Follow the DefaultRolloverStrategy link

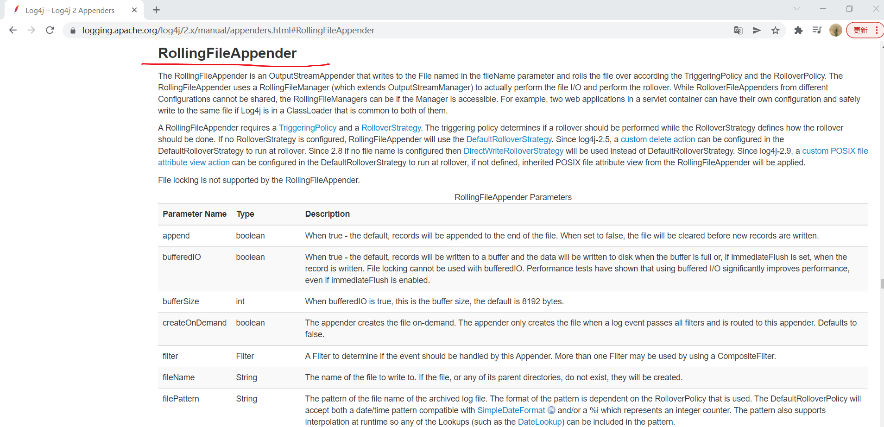tap(509, 139)
